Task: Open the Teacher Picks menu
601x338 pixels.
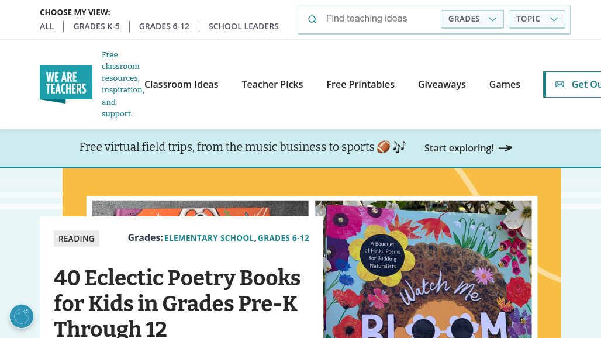Action: [x=272, y=84]
